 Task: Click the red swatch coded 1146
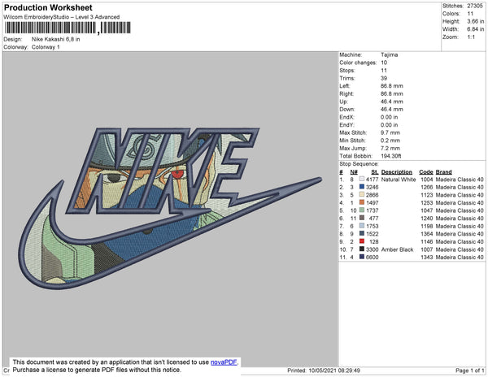click(x=362, y=241)
